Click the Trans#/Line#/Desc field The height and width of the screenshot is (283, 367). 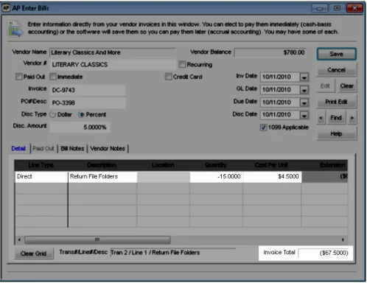tap(172, 253)
